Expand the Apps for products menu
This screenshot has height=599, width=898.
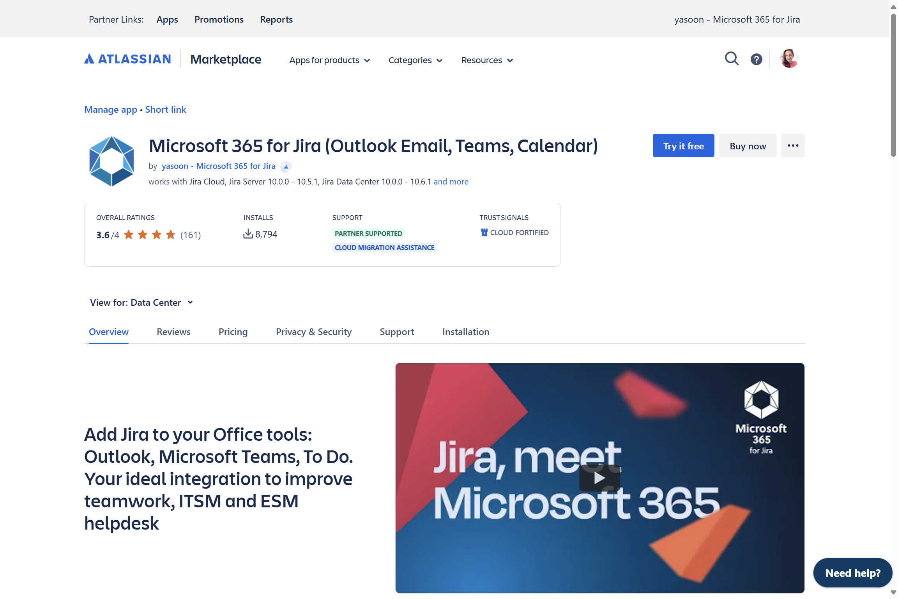(329, 60)
